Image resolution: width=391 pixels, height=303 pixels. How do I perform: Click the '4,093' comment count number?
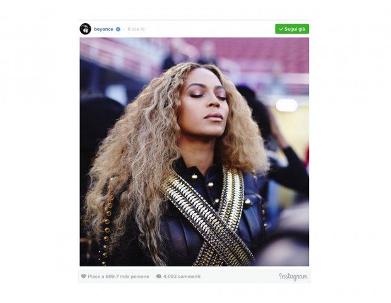click(x=170, y=277)
